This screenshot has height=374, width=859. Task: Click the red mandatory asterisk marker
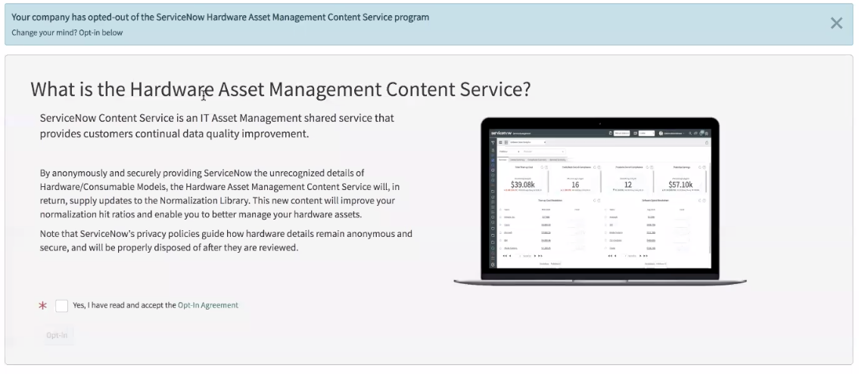42,306
